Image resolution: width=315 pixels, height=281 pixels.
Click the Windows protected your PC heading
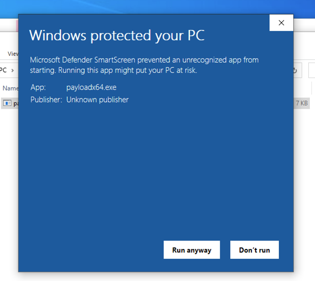[x=117, y=36]
